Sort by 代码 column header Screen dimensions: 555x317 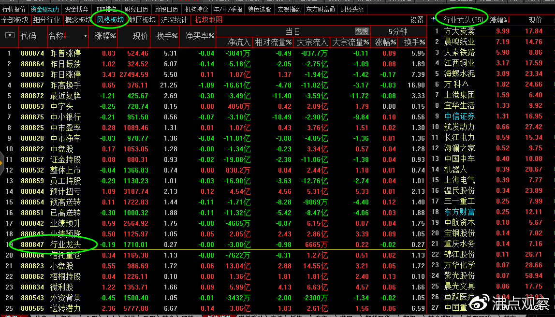click(x=28, y=36)
